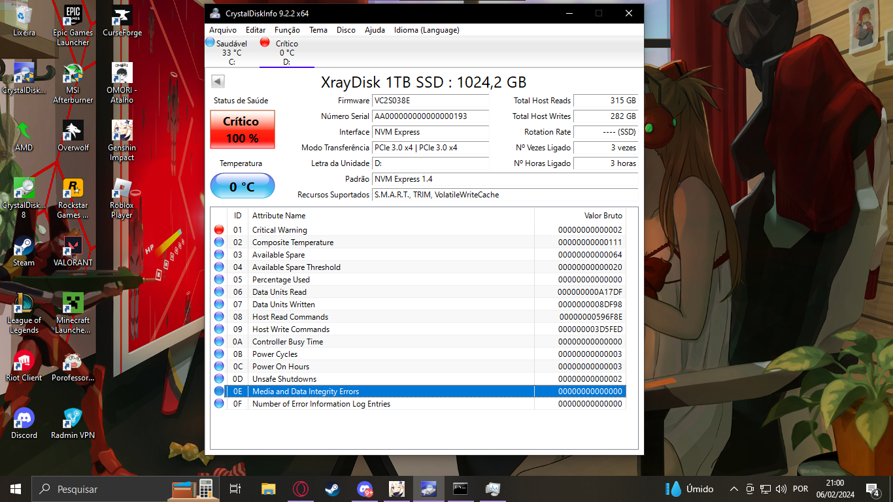Open the Disco menu
Image resolution: width=893 pixels, height=502 pixels.
click(346, 30)
